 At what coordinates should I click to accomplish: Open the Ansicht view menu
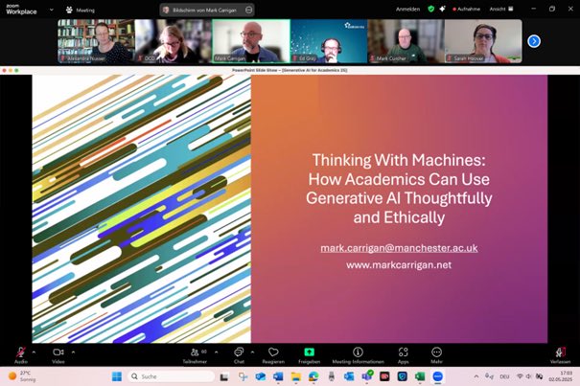[x=501, y=9]
